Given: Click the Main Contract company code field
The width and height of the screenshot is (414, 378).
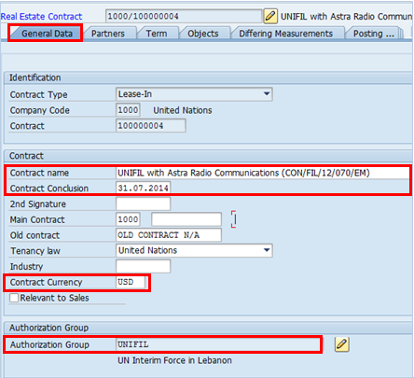Looking at the screenshot, I should 128,219.
